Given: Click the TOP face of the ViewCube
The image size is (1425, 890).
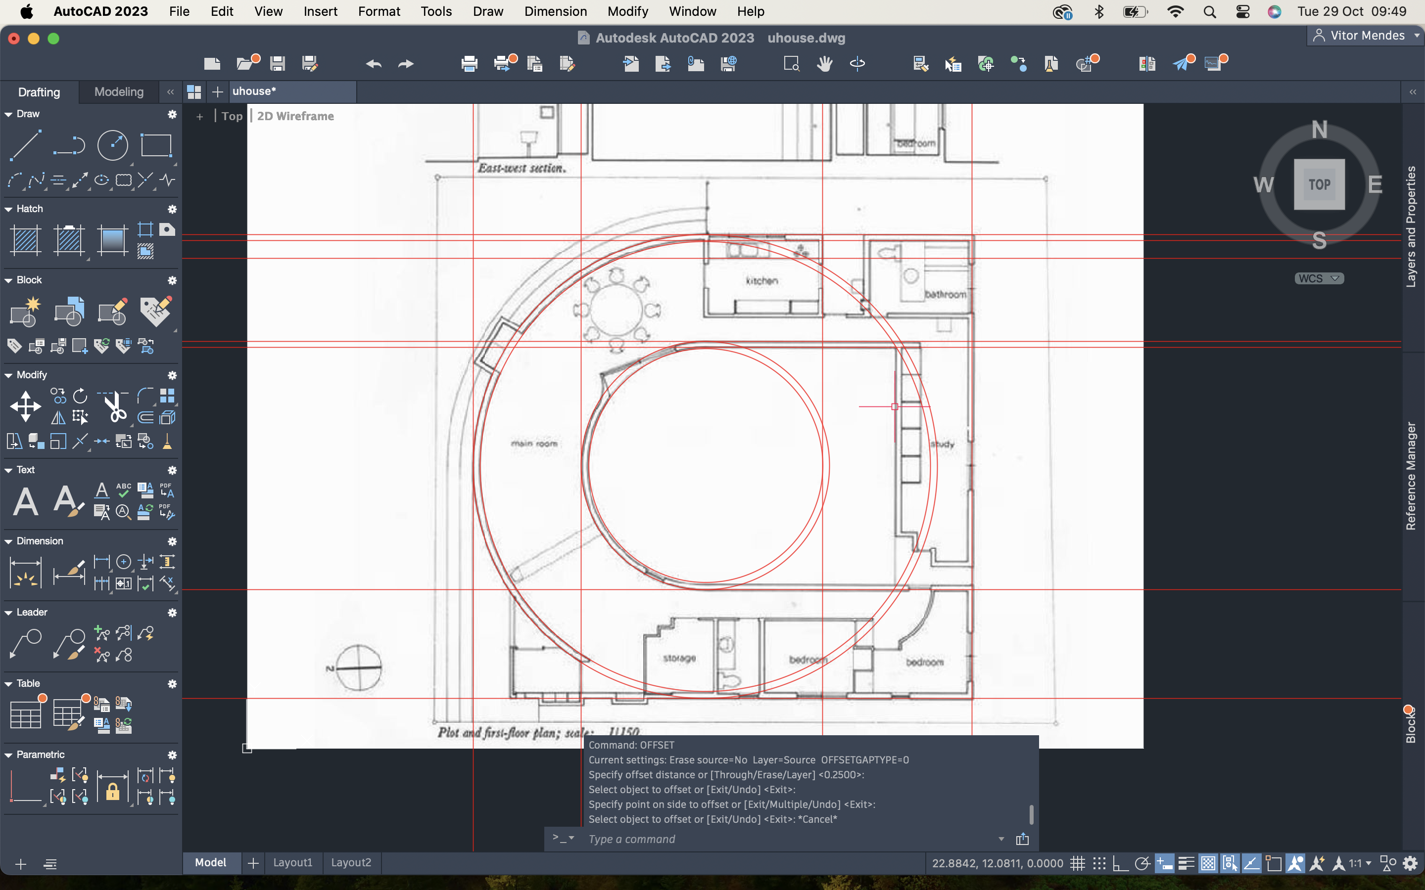Looking at the screenshot, I should (1319, 184).
